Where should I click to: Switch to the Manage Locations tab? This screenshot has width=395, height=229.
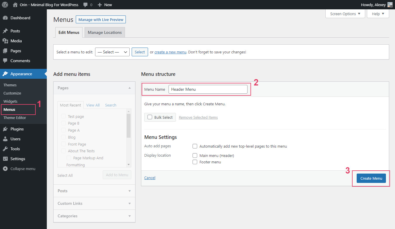point(104,32)
